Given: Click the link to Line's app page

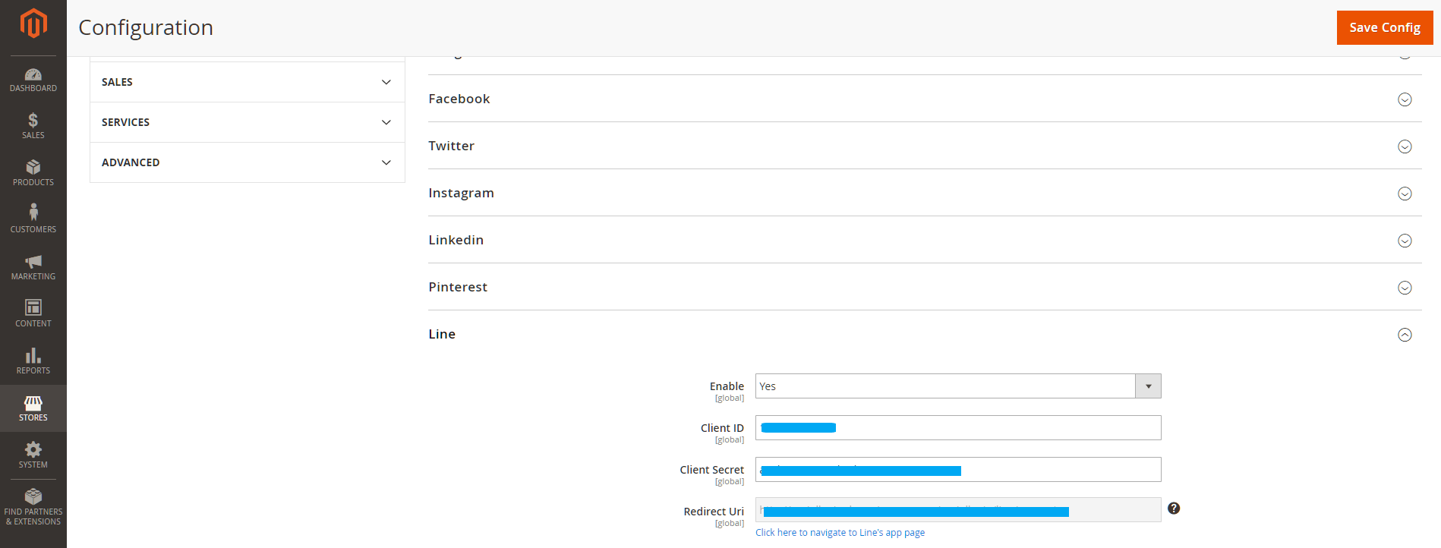Looking at the screenshot, I should pos(840,533).
